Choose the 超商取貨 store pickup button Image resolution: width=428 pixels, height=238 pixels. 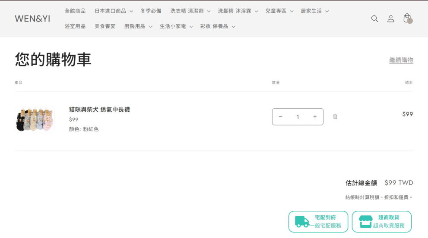click(x=382, y=222)
